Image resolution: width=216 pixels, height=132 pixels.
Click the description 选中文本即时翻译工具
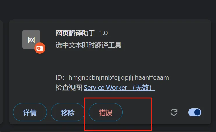(x=88, y=45)
